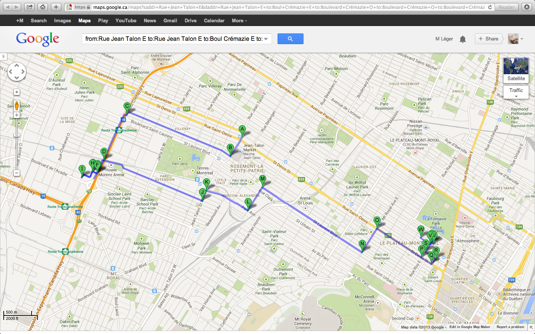Switch to Satellite view thumbnail

(x=516, y=70)
